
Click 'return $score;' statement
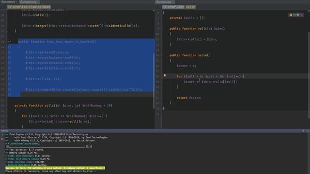pyautogui.click(x=189, y=98)
